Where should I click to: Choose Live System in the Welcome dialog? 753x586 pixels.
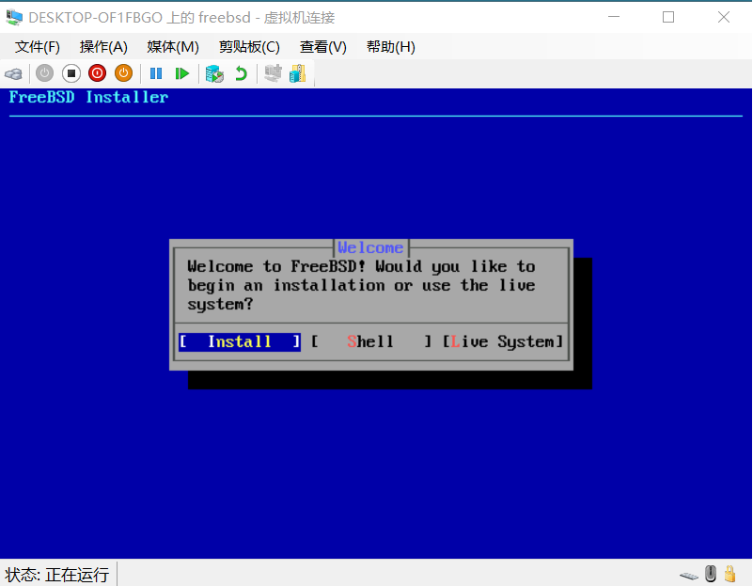[x=502, y=342]
